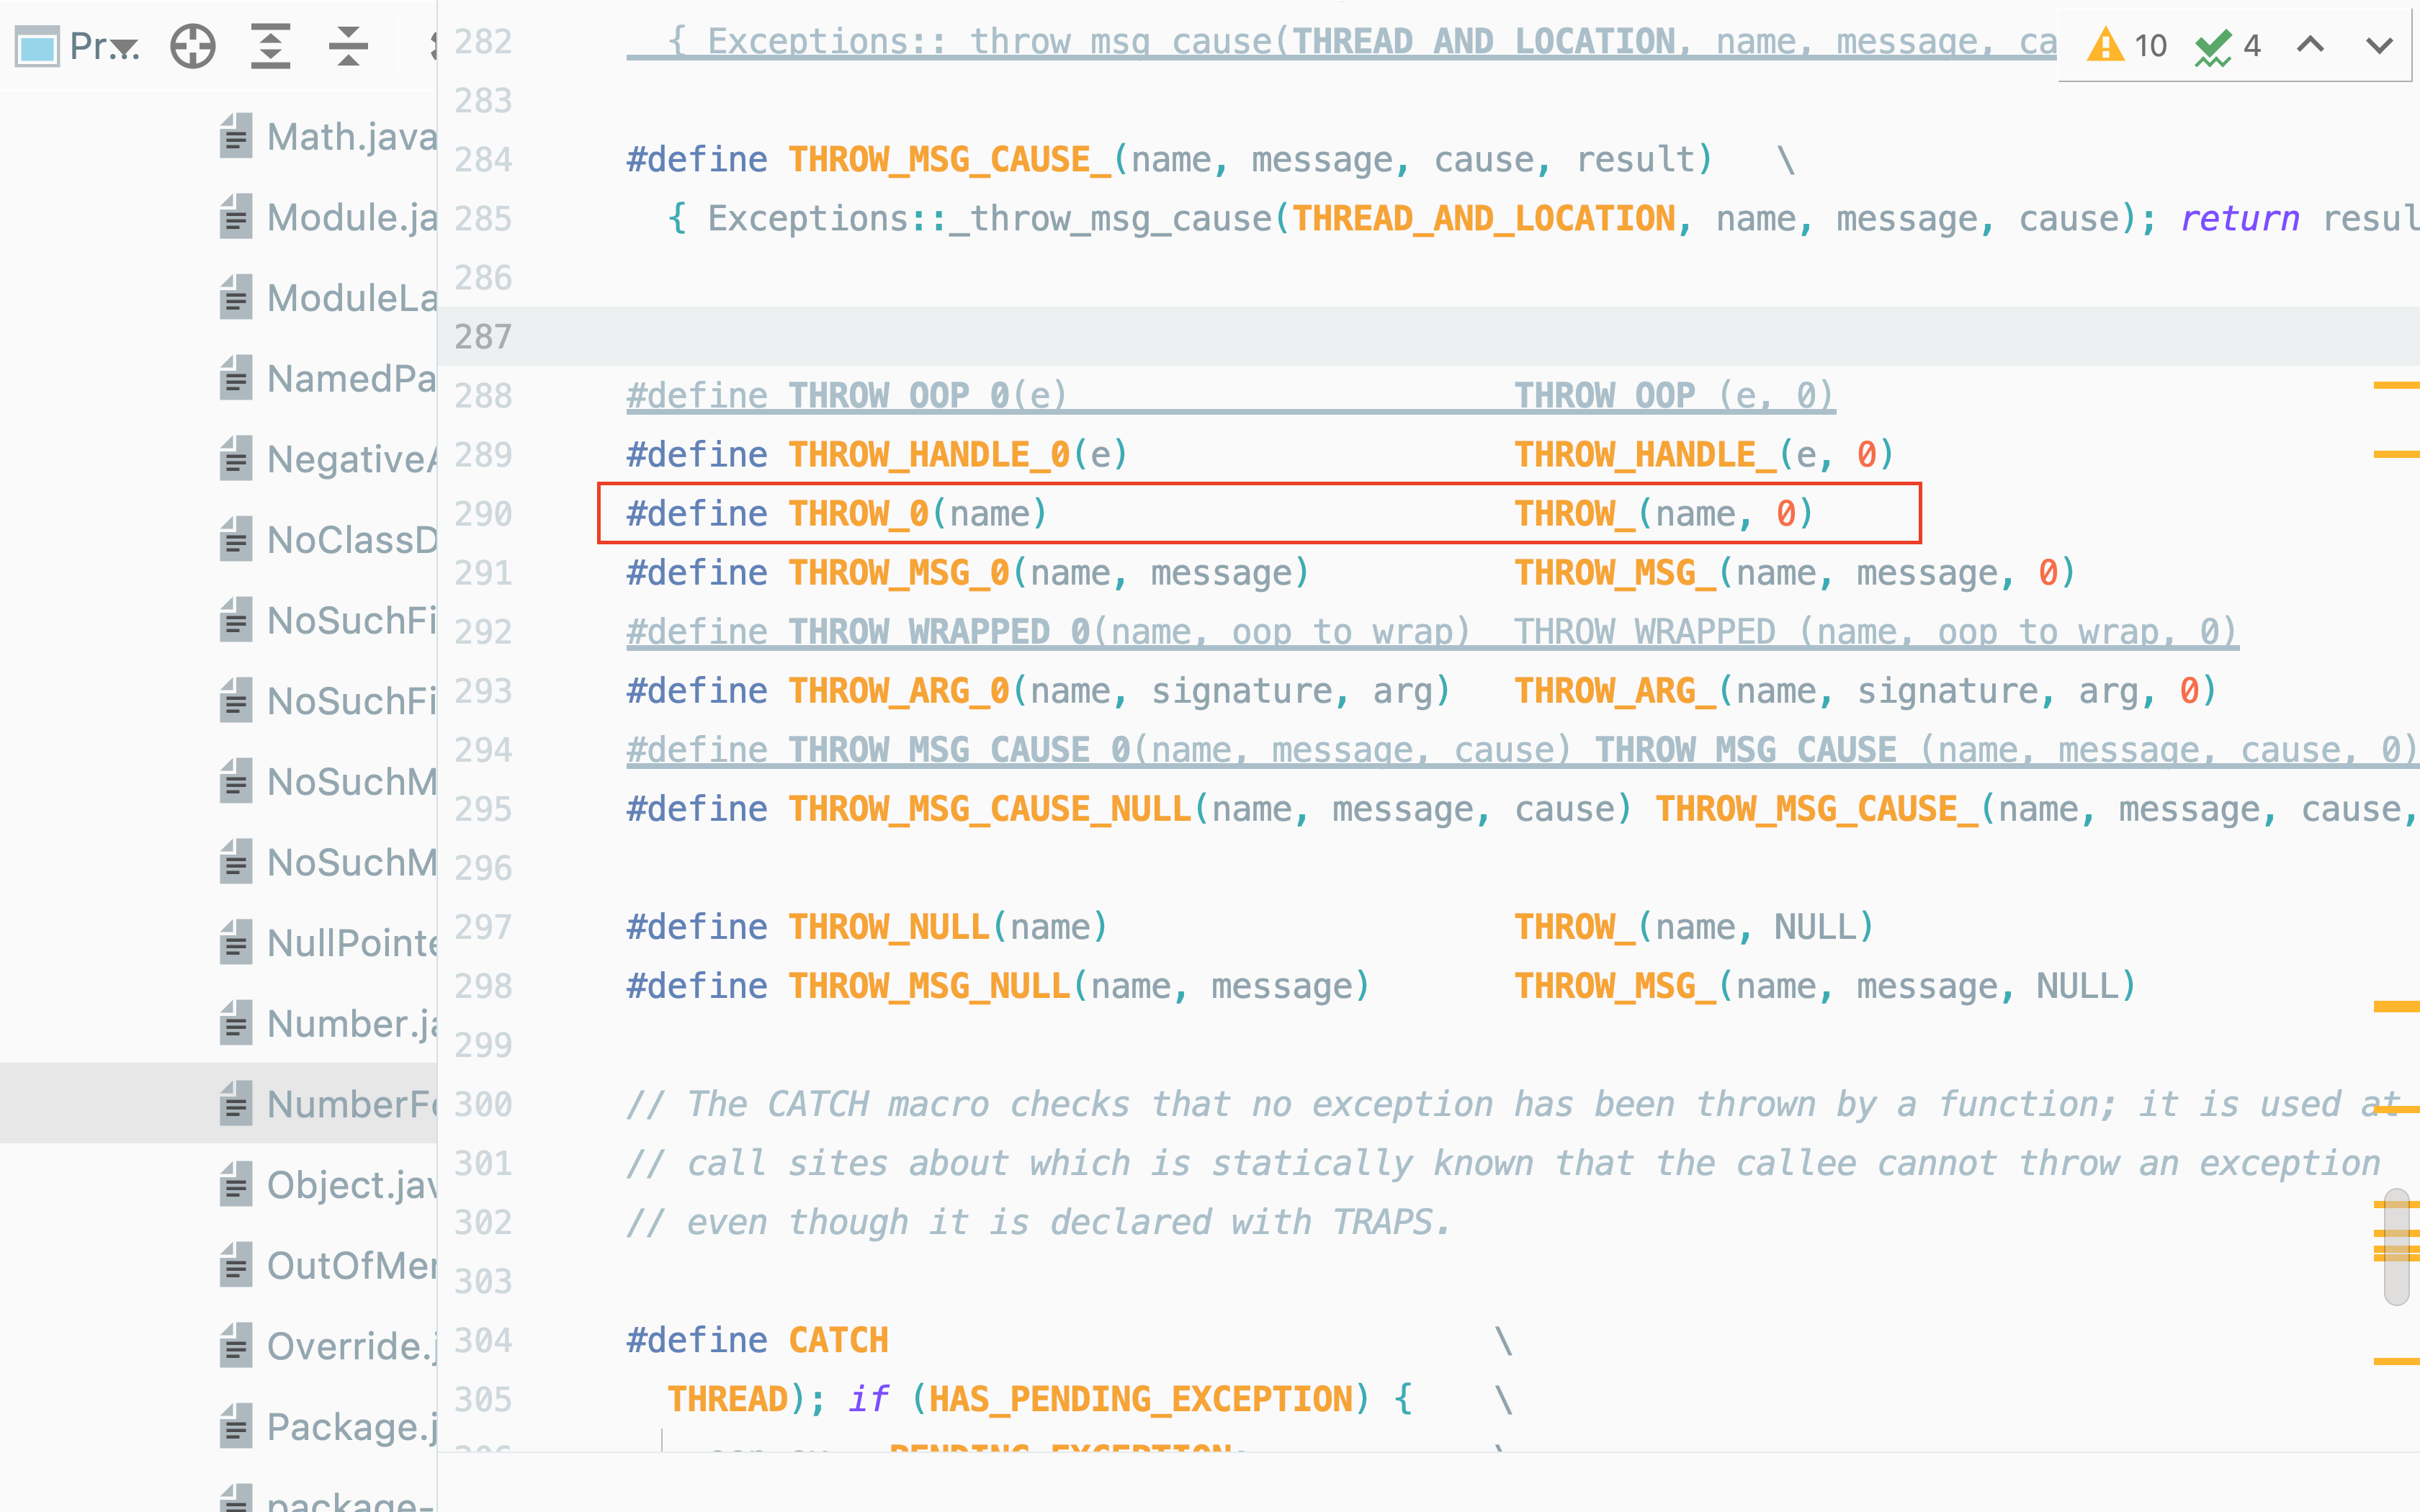This screenshot has width=2420, height=1512.
Task: Click the file icon beside Object.jav
Action: [236, 1185]
